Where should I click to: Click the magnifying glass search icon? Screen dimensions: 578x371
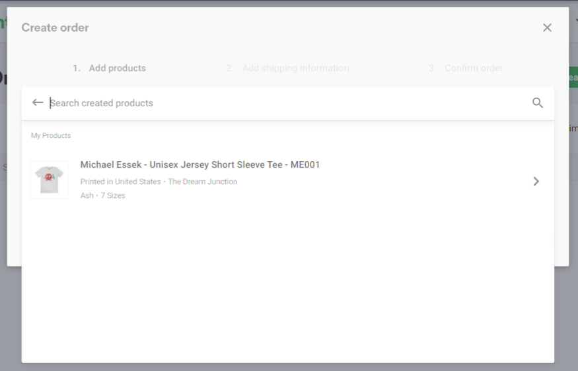(x=538, y=103)
